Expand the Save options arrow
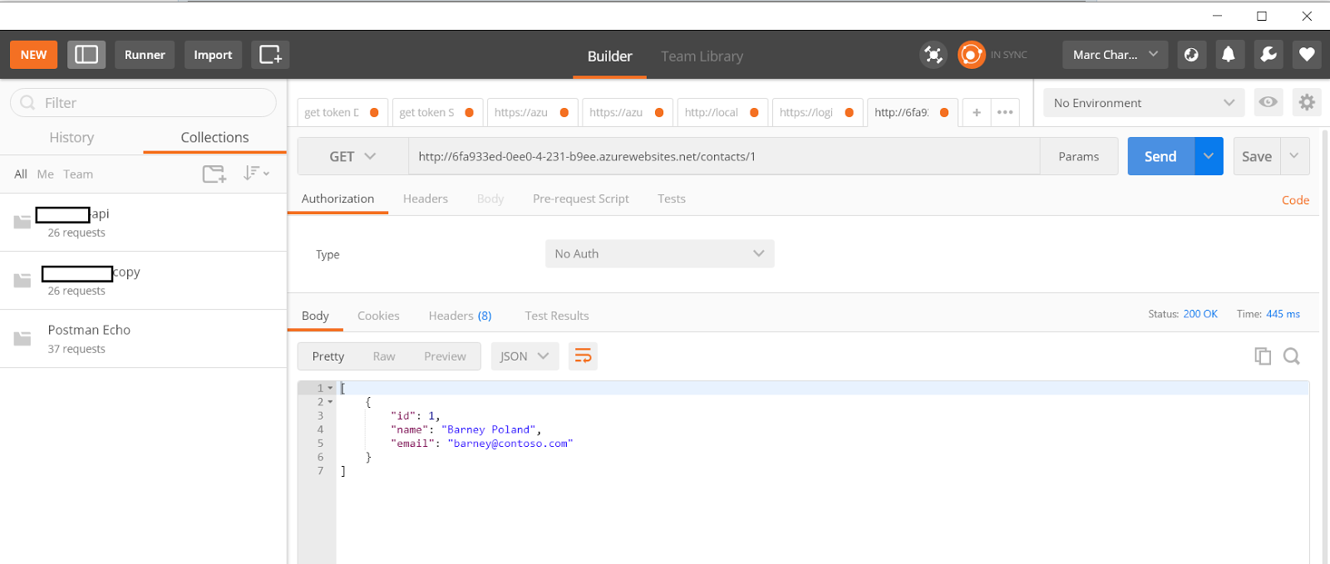This screenshot has height=564, width=1330. tap(1294, 156)
